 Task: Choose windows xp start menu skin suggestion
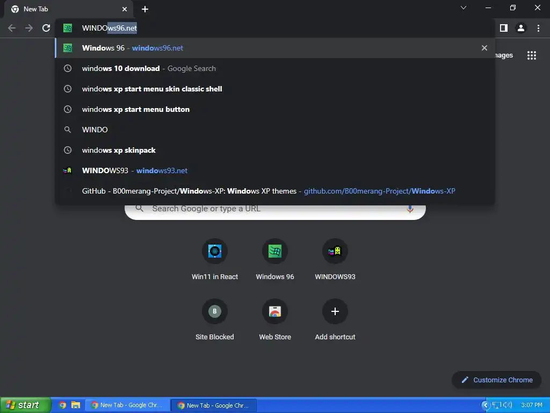click(x=275, y=89)
